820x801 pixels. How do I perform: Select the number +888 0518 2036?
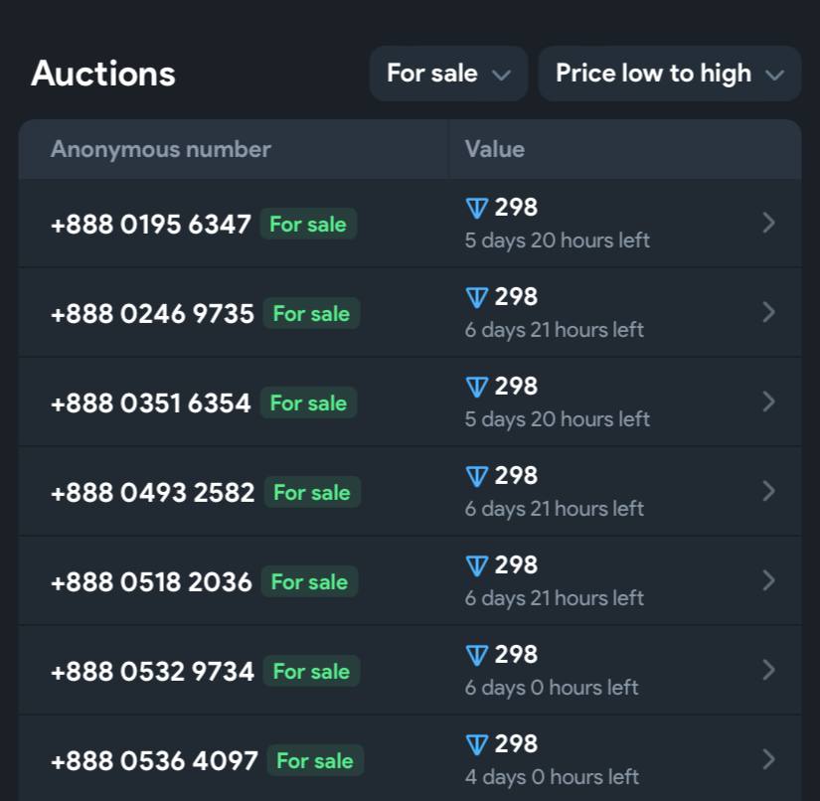pos(151,581)
